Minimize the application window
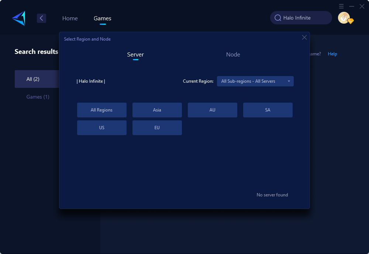The height and width of the screenshot is (254, 369). pyautogui.click(x=352, y=6)
